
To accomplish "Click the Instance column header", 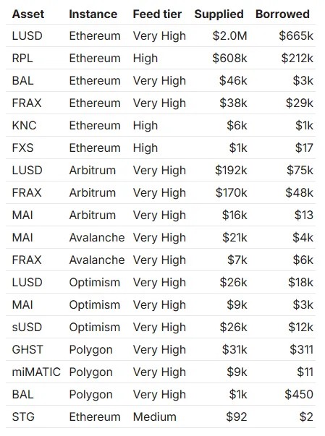I will [x=93, y=14].
